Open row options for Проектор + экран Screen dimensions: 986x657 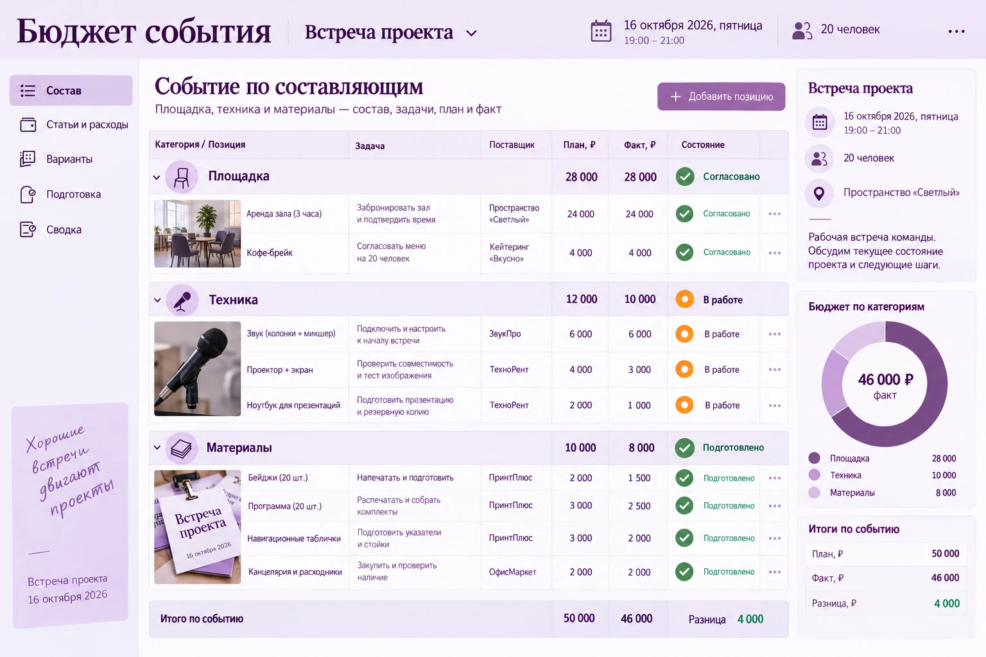coord(775,370)
